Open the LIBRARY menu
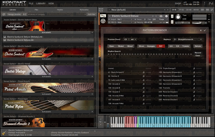Image resolution: width=215 pixels, height=137 pixels. [41, 3]
